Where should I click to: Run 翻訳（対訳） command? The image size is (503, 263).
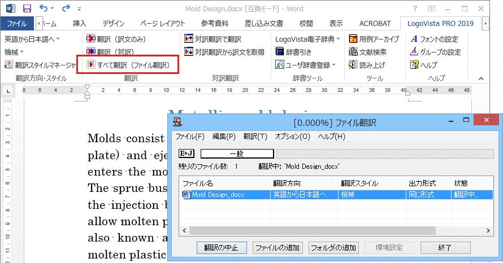[110, 52]
